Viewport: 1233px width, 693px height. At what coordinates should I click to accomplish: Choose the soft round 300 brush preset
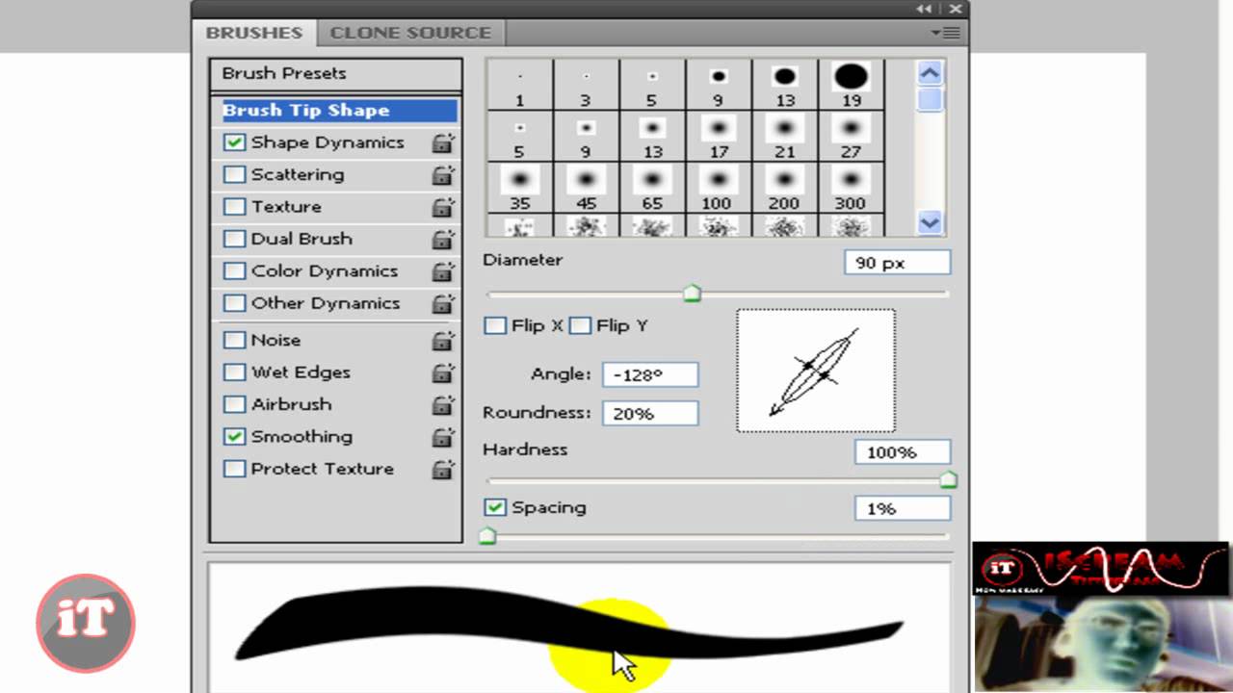[851, 187]
